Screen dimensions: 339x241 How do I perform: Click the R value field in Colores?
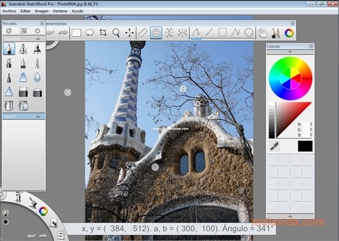click(x=308, y=124)
